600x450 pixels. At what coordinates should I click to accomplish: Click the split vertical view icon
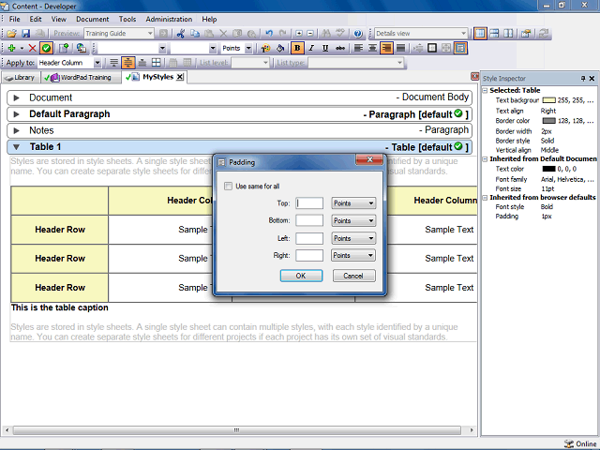tap(508, 34)
